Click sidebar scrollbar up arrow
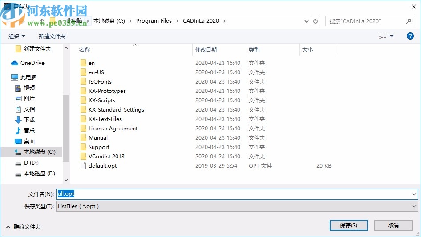The height and width of the screenshot is (237, 421). pyautogui.click(x=66, y=48)
